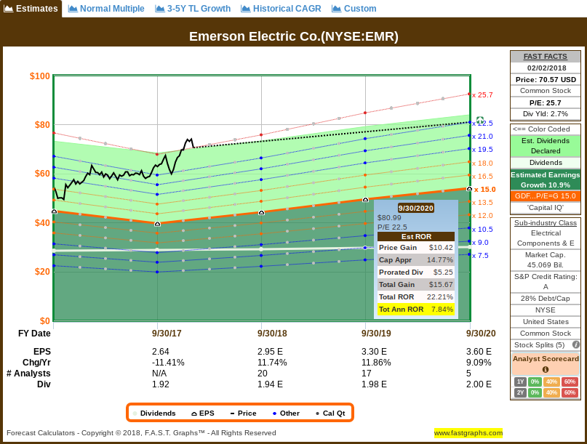The height and width of the screenshot is (444, 587).
Task: Click the info icon next to Stock Splits (5)
Action: (x=575, y=344)
